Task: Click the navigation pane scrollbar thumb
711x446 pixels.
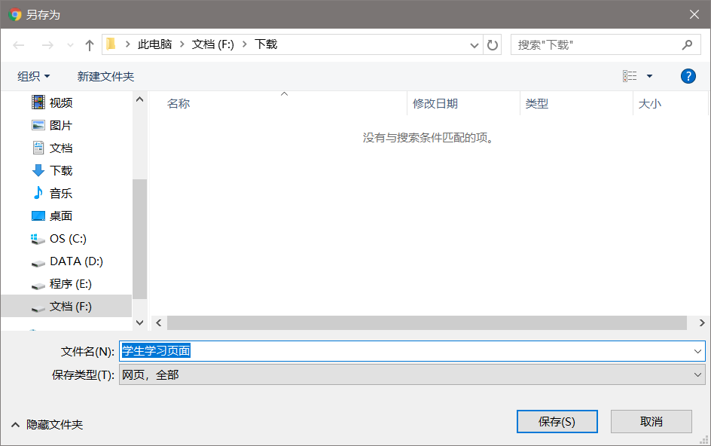Action: click(139, 239)
